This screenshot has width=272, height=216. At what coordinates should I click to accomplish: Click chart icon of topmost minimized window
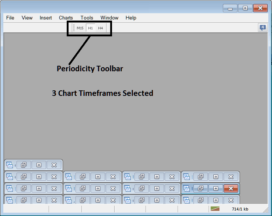[x=10, y=165]
